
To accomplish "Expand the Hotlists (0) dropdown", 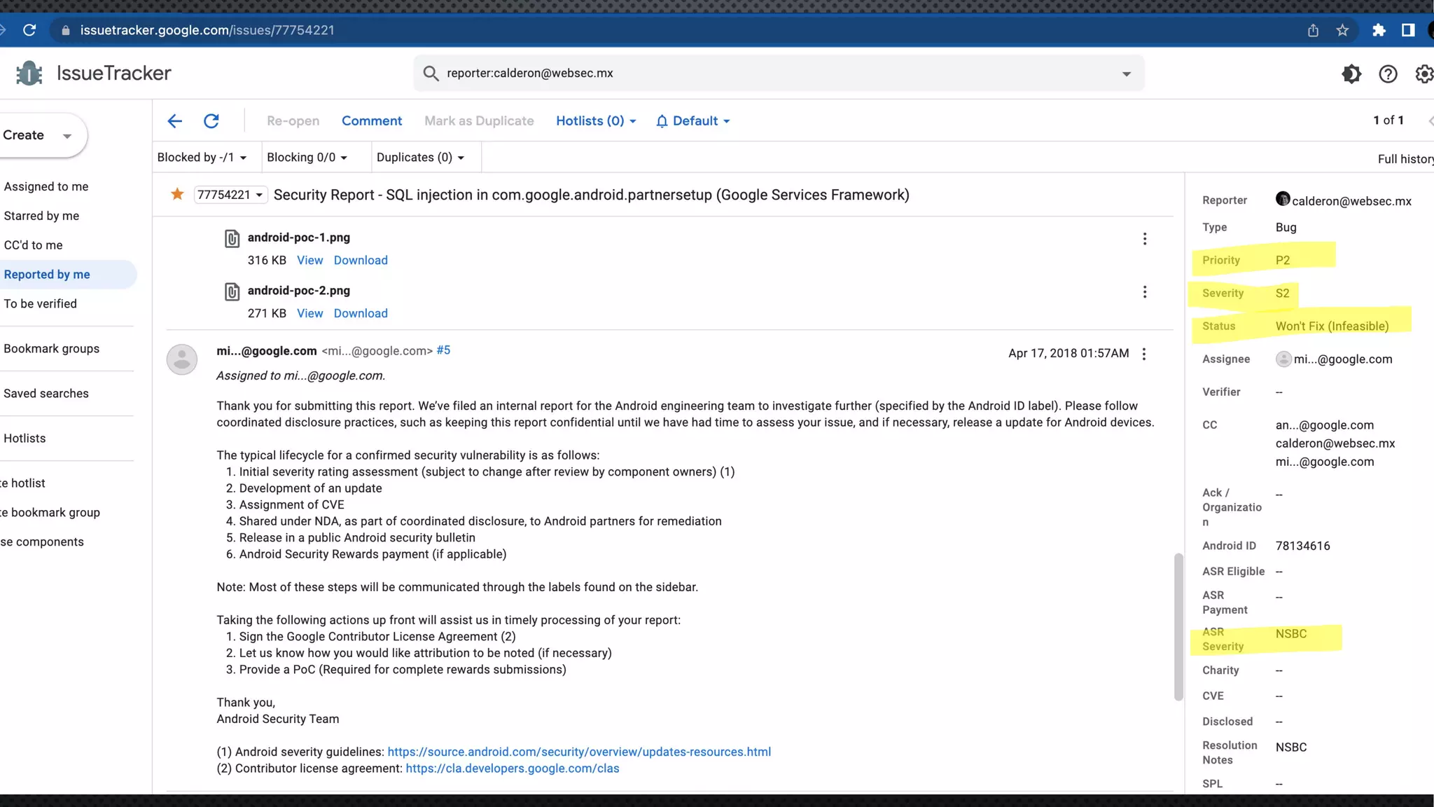I will pos(596,121).
